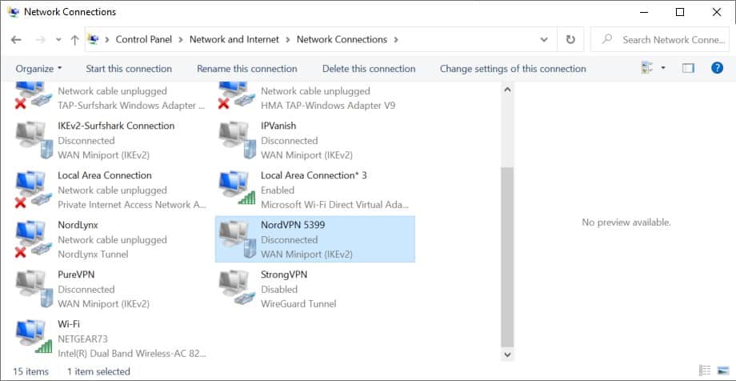Click the PureVPN name text
Image resolution: width=736 pixels, height=381 pixels.
coord(78,275)
